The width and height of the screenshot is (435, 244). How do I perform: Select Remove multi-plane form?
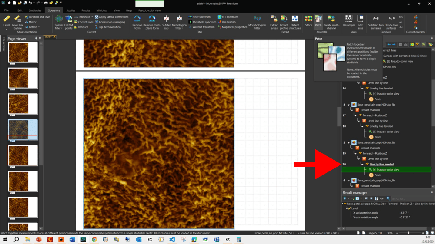152,22
